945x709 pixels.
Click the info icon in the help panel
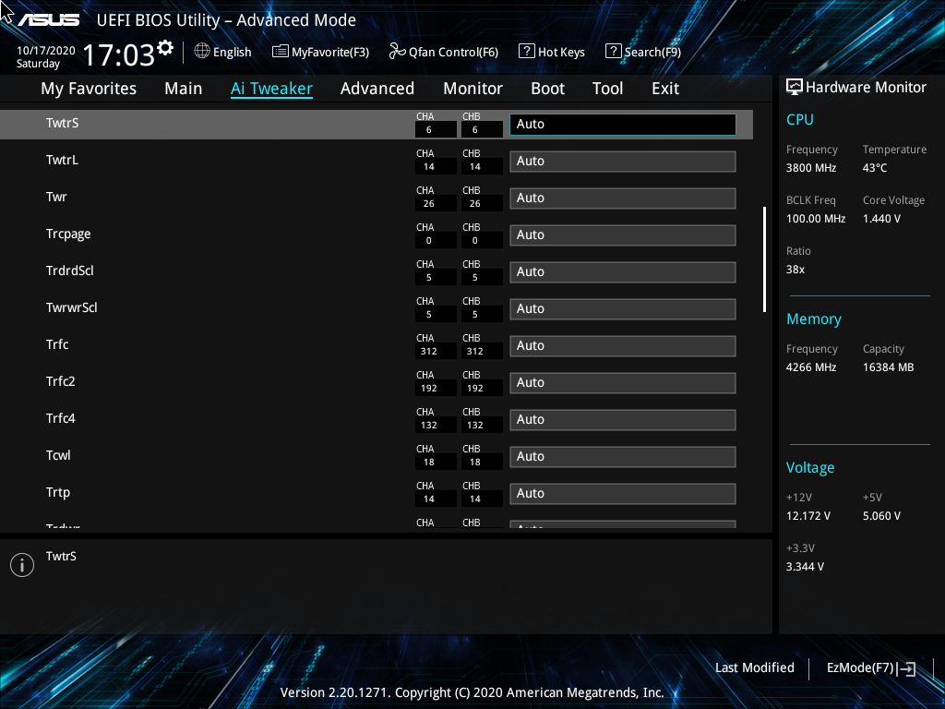[22, 565]
